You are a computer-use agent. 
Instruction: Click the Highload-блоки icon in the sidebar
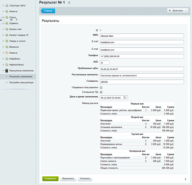[x=6, y=65]
